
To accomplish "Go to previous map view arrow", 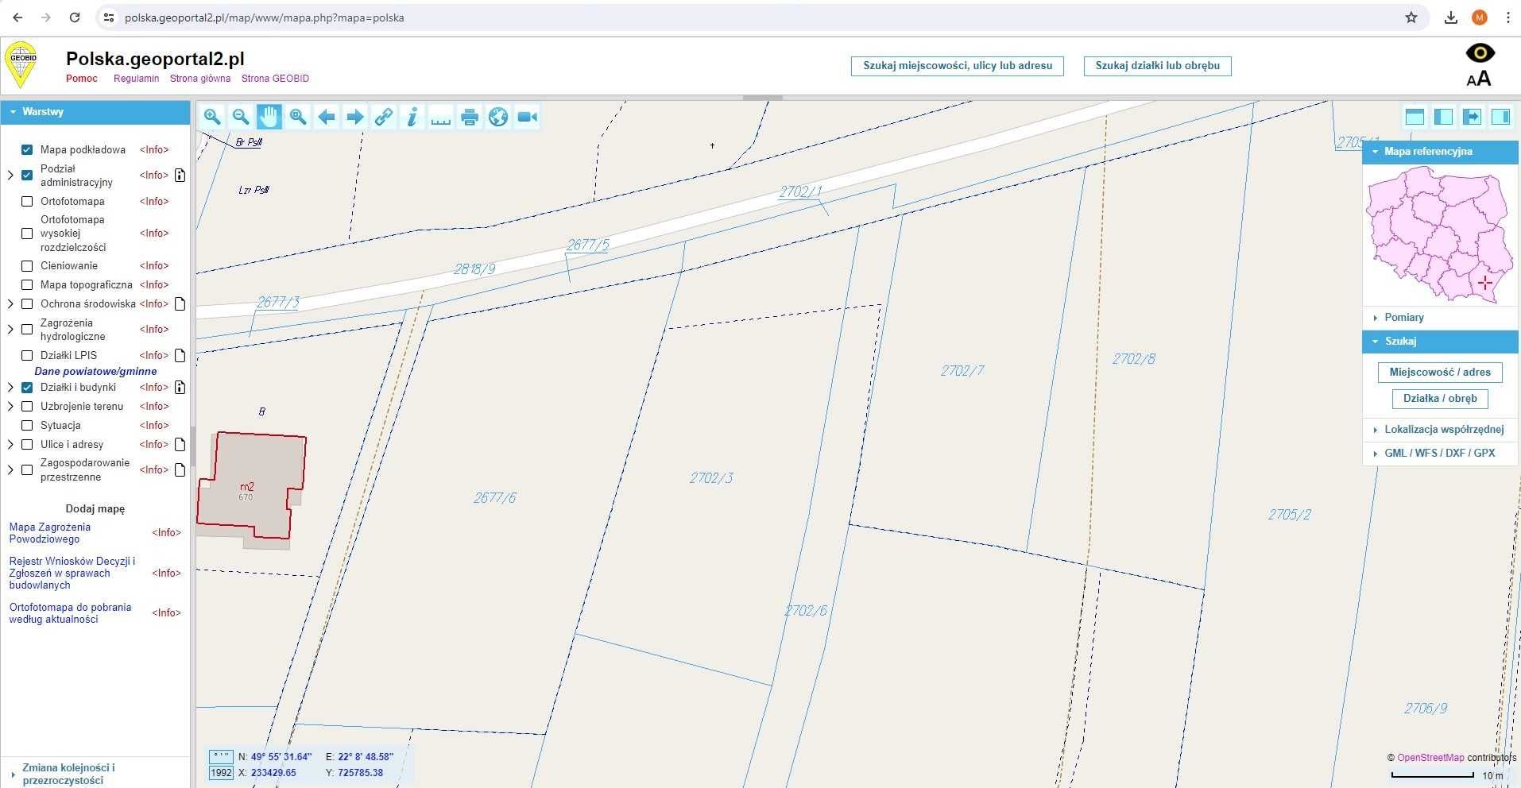I will (327, 118).
